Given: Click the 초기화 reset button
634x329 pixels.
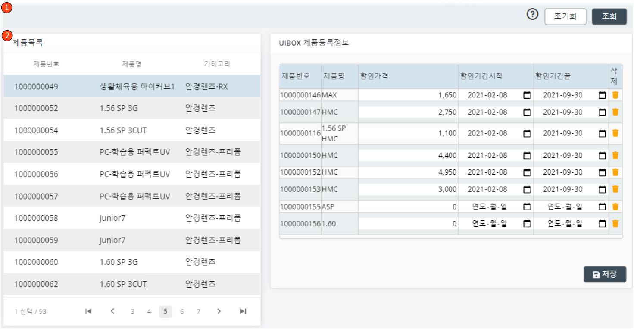Looking at the screenshot, I should [x=565, y=16].
